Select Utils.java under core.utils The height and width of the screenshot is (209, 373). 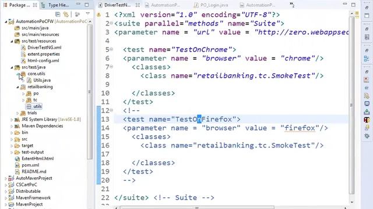point(42,80)
